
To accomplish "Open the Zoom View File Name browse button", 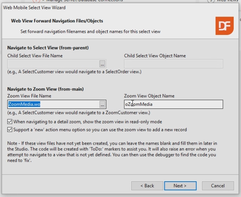I will (x=102, y=104).
